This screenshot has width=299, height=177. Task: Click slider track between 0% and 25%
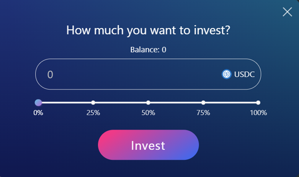[66, 102]
